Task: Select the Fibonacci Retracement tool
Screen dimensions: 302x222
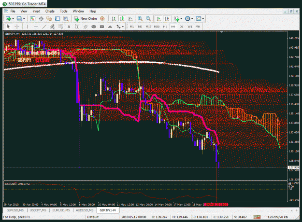Action: click(60, 27)
